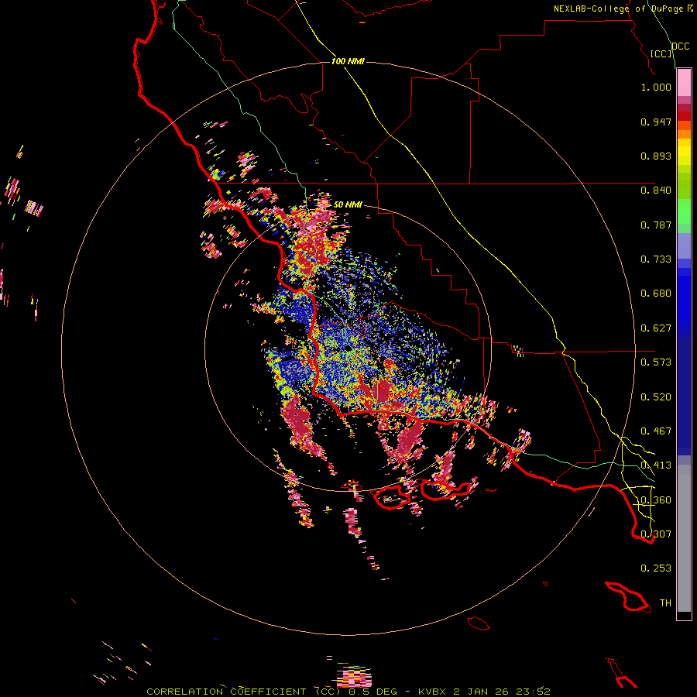This screenshot has width=697, height=697.
Task: Click the 0.253 scale value
Action: [x=656, y=568]
